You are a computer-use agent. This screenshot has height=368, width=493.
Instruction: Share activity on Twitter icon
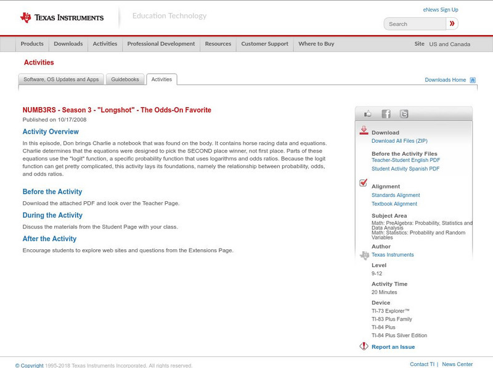coord(404,114)
